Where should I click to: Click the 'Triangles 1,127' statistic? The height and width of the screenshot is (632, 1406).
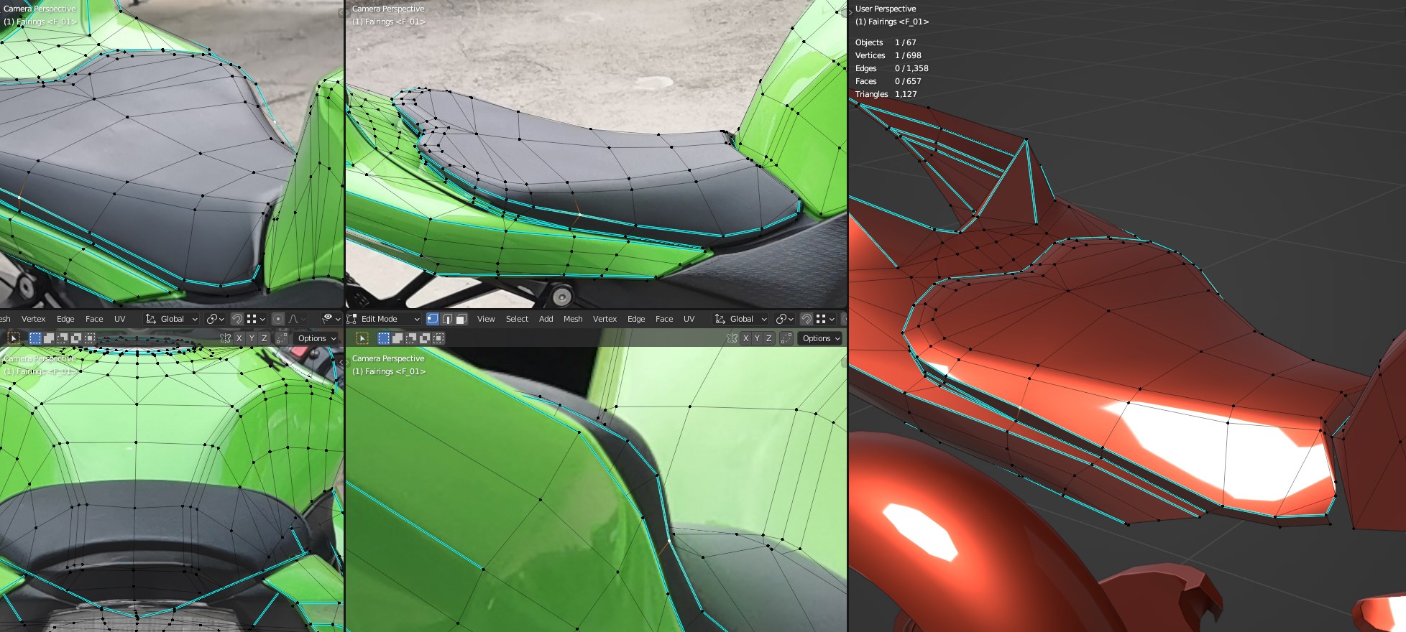point(886,94)
